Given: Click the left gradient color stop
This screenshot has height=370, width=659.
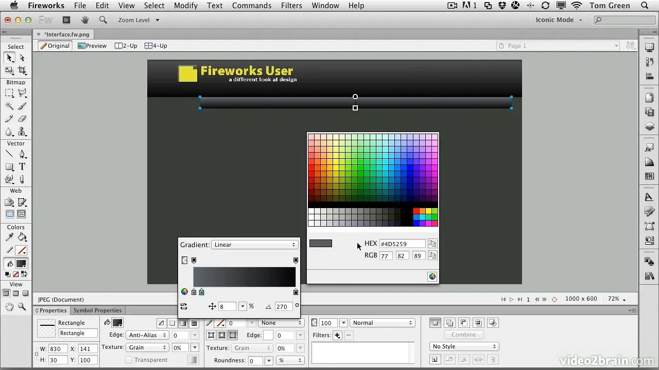Looking at the screenshot, I should (194, 292).
